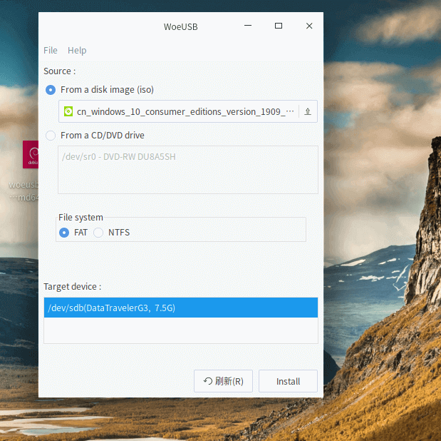Screen dimensions: 441x441
Task: Click the green ISO file icon
Action: click(68, 111)
